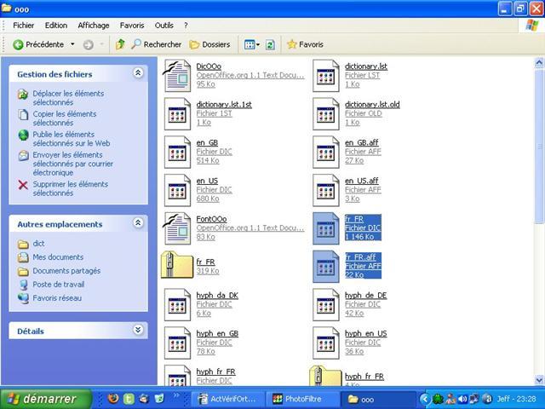
Task: Click the red X delete icon
Action: [23, 185]
